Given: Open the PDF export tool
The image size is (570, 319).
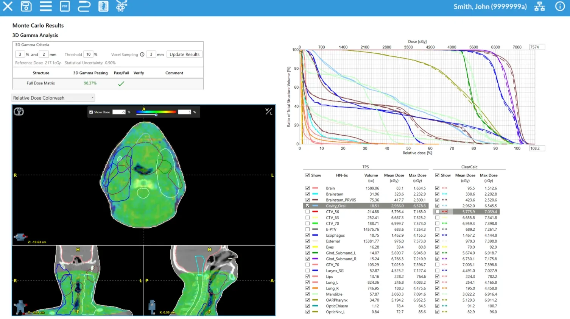Looking at the screenshot, I should pyautogui.click(x=65, y=6).
